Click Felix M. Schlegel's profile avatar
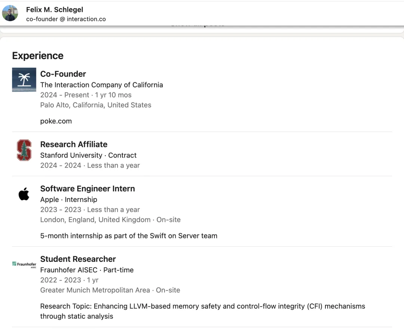 tap(10, 13)
